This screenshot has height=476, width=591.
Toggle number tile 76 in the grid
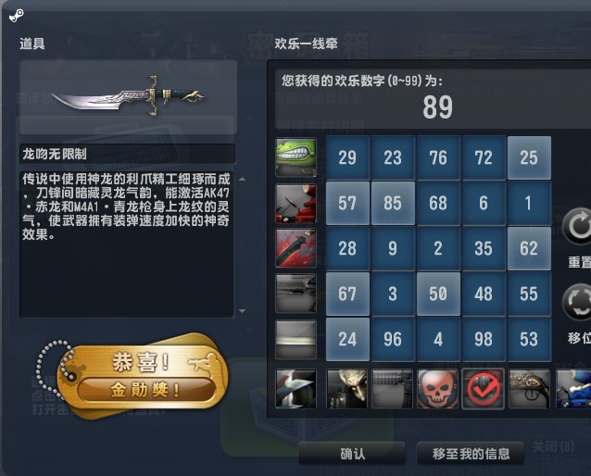click(x=438, y=157)
